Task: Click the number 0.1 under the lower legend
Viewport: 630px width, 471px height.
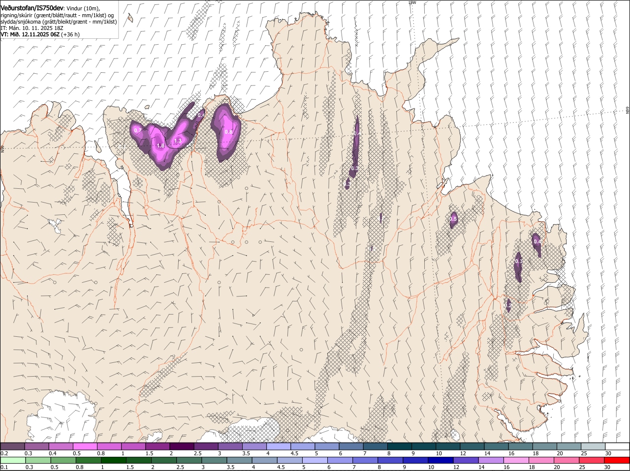Action: pos(4,467)
